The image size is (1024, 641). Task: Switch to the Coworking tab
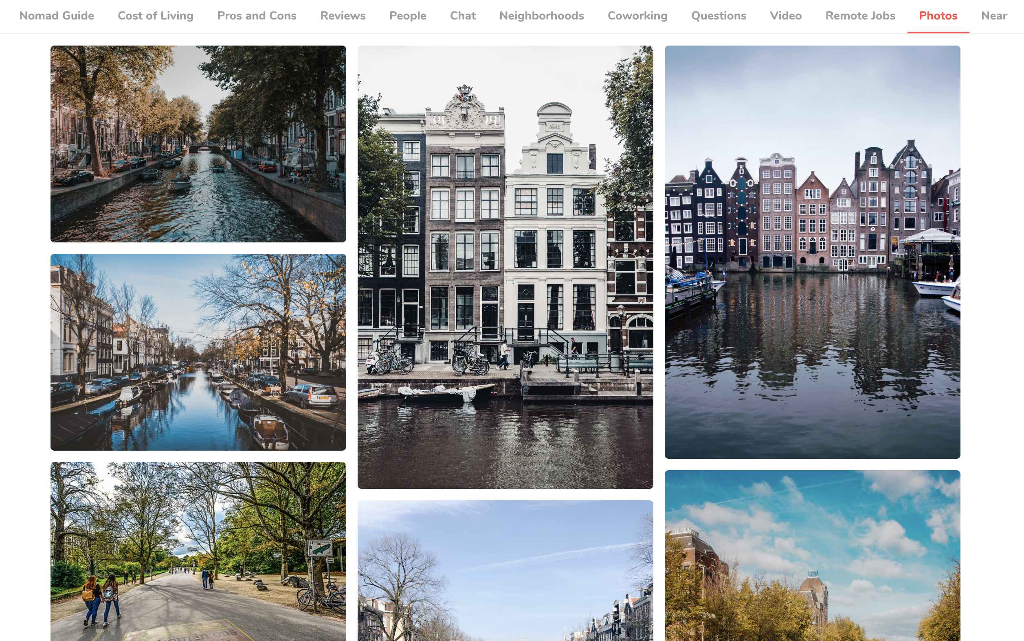637,16
